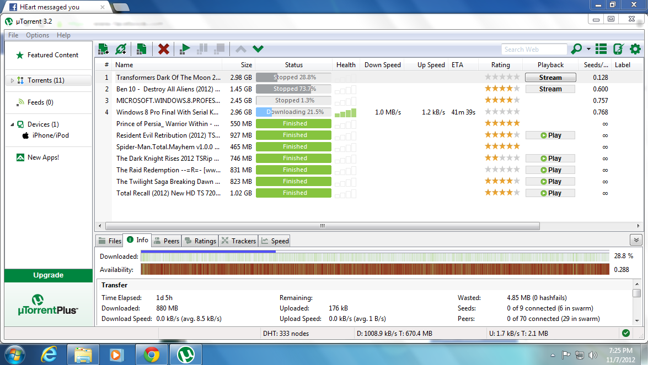This screenshot has height=365, width=648.
Task: Stream Transformers Dark Of The Moon
Action: (550, 78)
